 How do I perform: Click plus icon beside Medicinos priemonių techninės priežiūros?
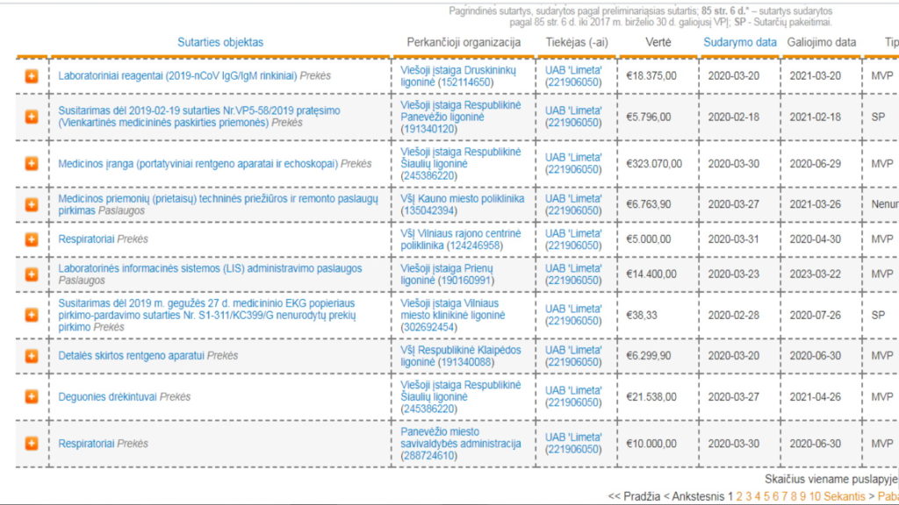[31, 204]
